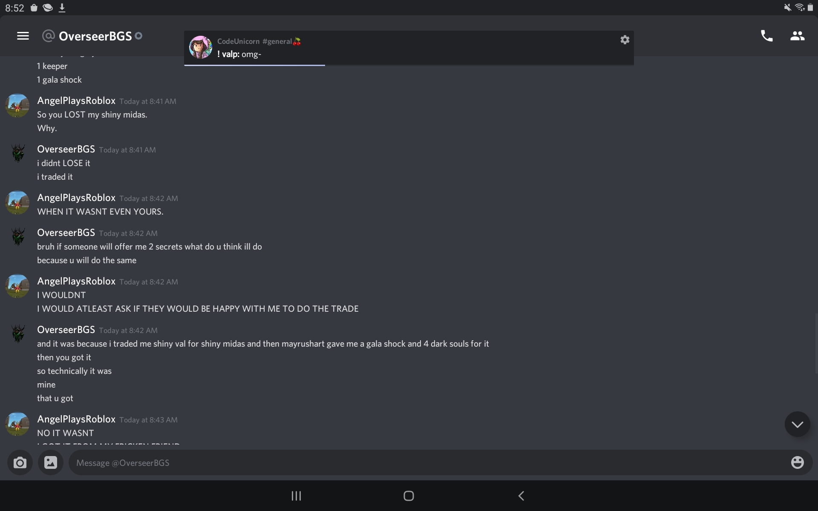Open the emoji picker

pyautogui.click(x=797, y=462)
